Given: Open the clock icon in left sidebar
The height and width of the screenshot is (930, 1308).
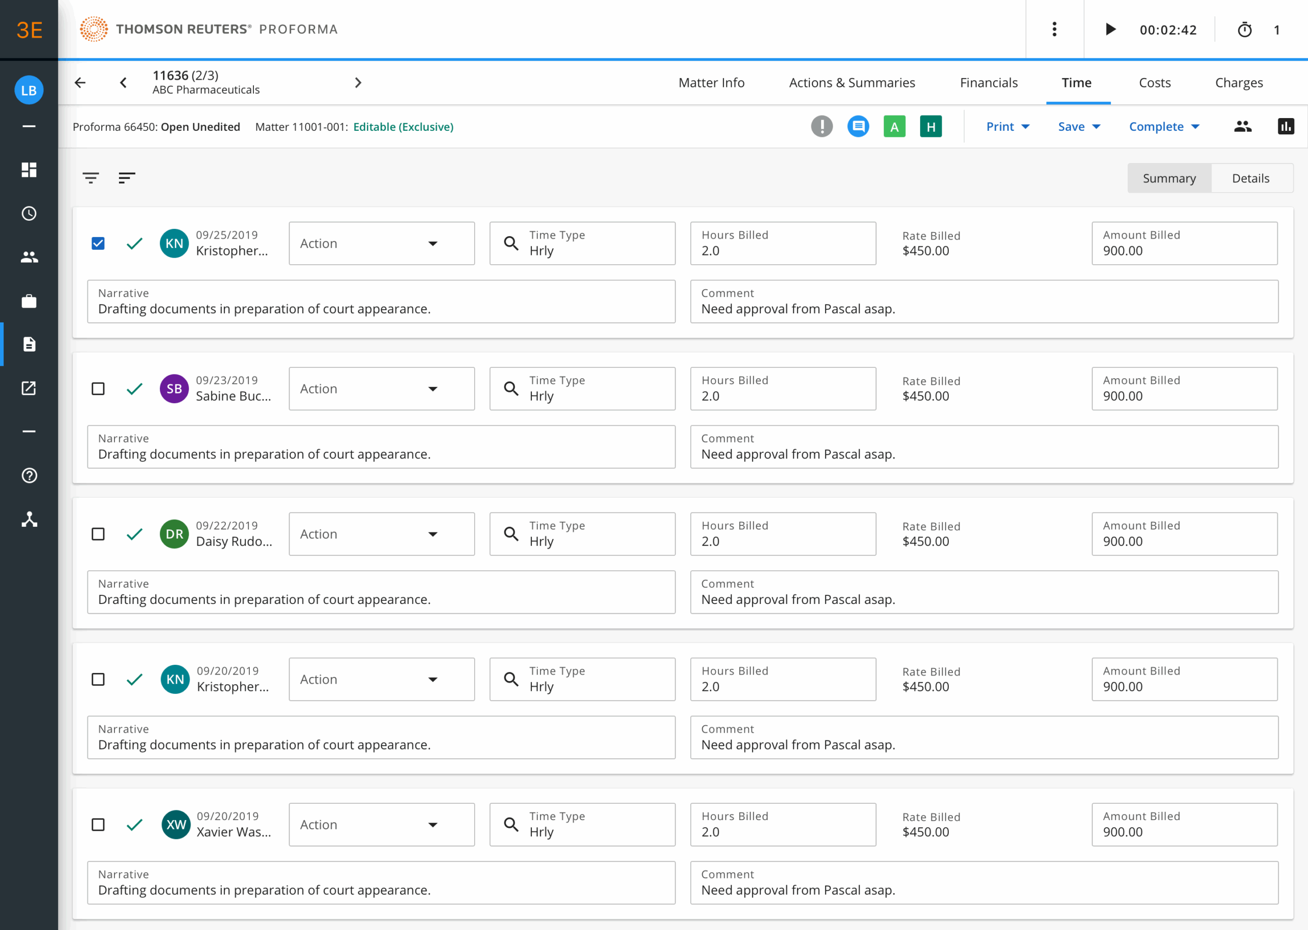Looking at the screenshot, I should (29, 214).
